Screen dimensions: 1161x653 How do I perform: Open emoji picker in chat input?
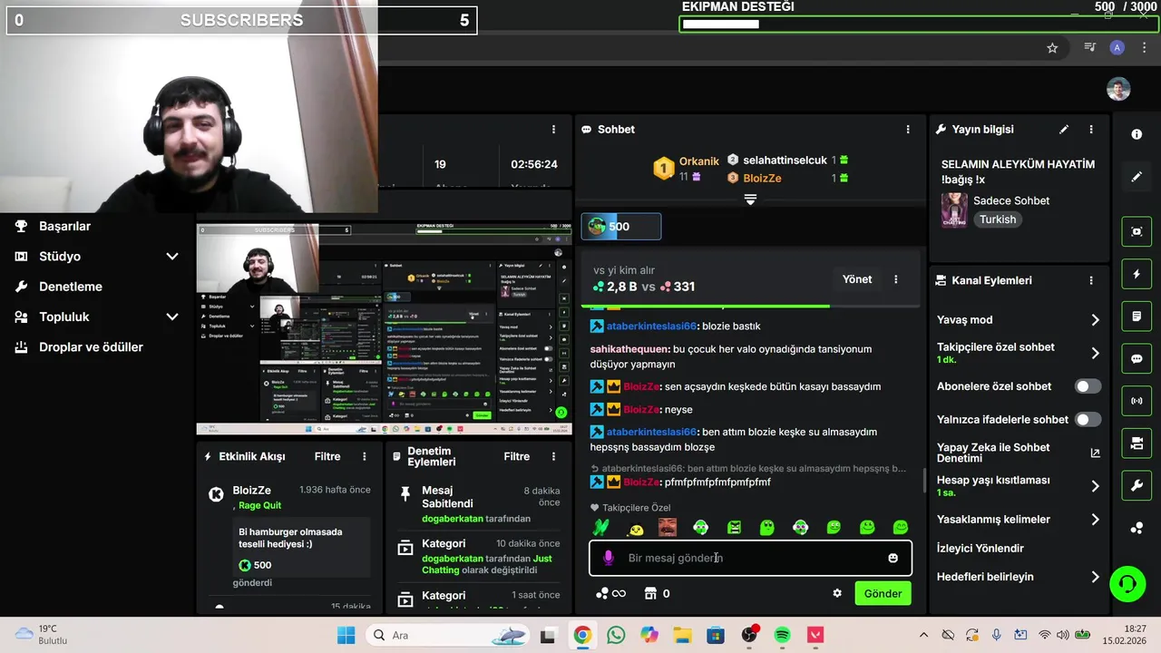893,558
